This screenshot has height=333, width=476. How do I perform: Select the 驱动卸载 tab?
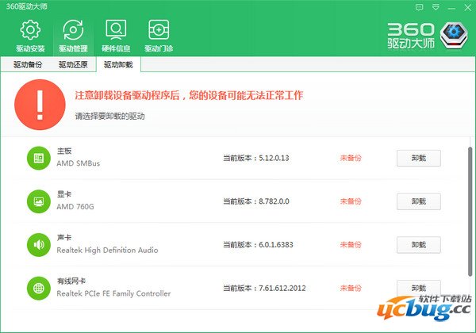(118, 64)
